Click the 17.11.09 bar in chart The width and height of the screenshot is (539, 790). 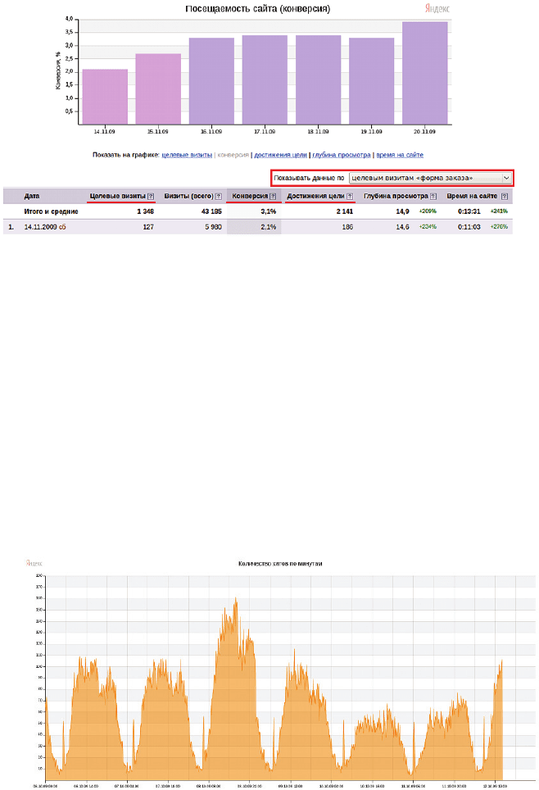(x=265, y=79)
